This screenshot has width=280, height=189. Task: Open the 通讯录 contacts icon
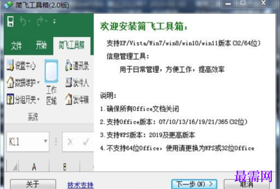click(x=69, y=65)
